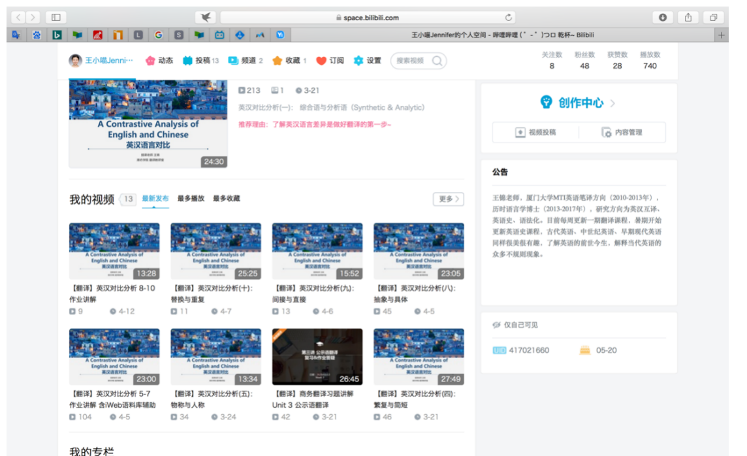The width and height of the screenshot is (747, 456).
Task: Click the 粉丝数 48 stat
Action: 584,61
